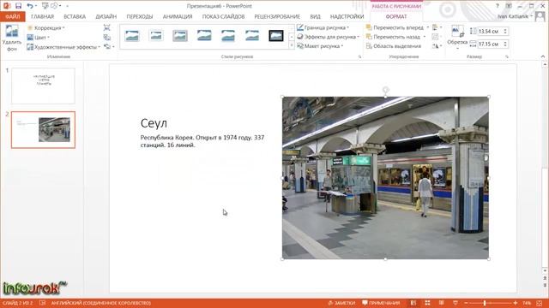Apply the fifth picture style thumbnail
Viewport: 549px width, 308px height.
pyautogui.click(x=228, y=36)
